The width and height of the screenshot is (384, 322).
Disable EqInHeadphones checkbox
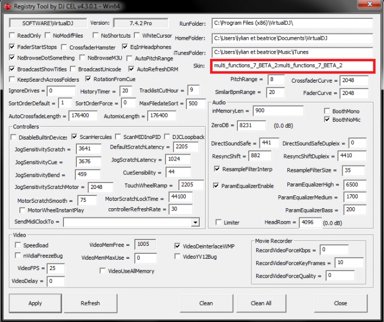(125, 47)
